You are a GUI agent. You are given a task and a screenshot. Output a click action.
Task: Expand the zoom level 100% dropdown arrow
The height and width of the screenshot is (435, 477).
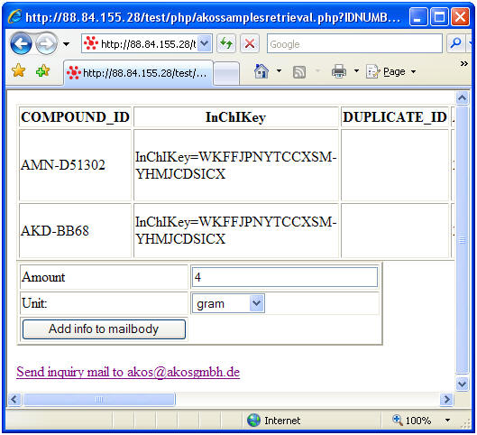(447, 421)
